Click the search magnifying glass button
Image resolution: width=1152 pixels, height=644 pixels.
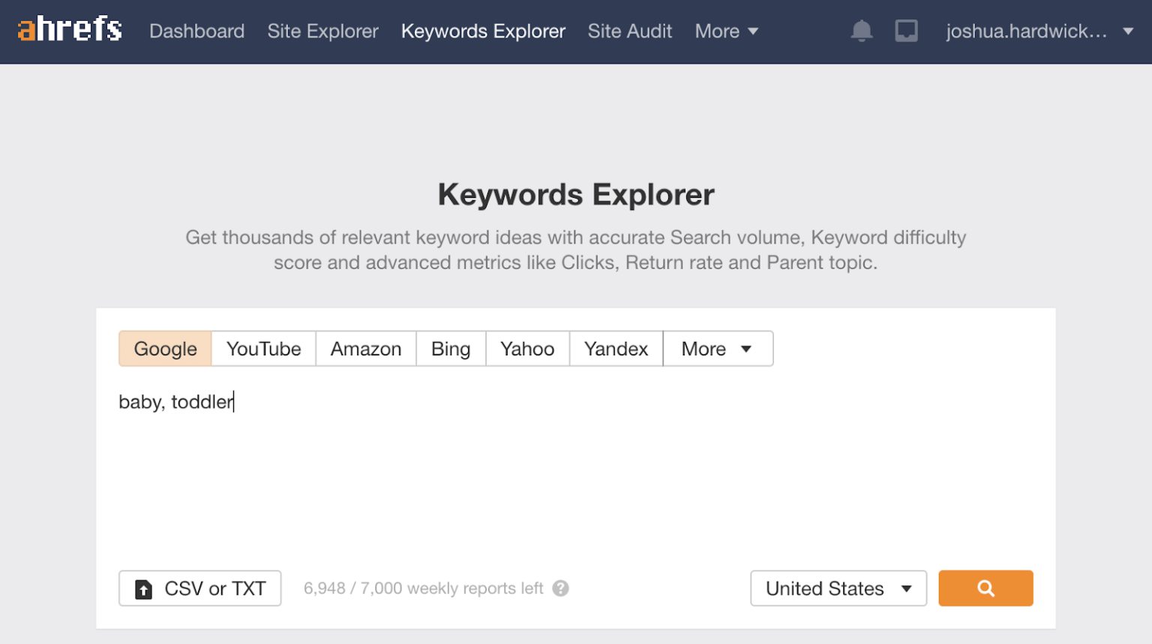(x=985, y=589)
